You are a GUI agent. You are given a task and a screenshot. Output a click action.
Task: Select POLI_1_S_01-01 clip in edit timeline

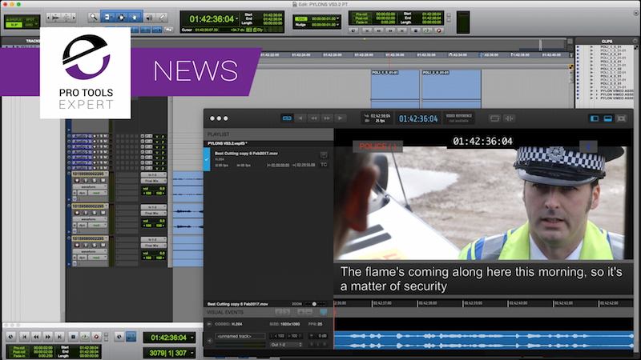[395, 90]
